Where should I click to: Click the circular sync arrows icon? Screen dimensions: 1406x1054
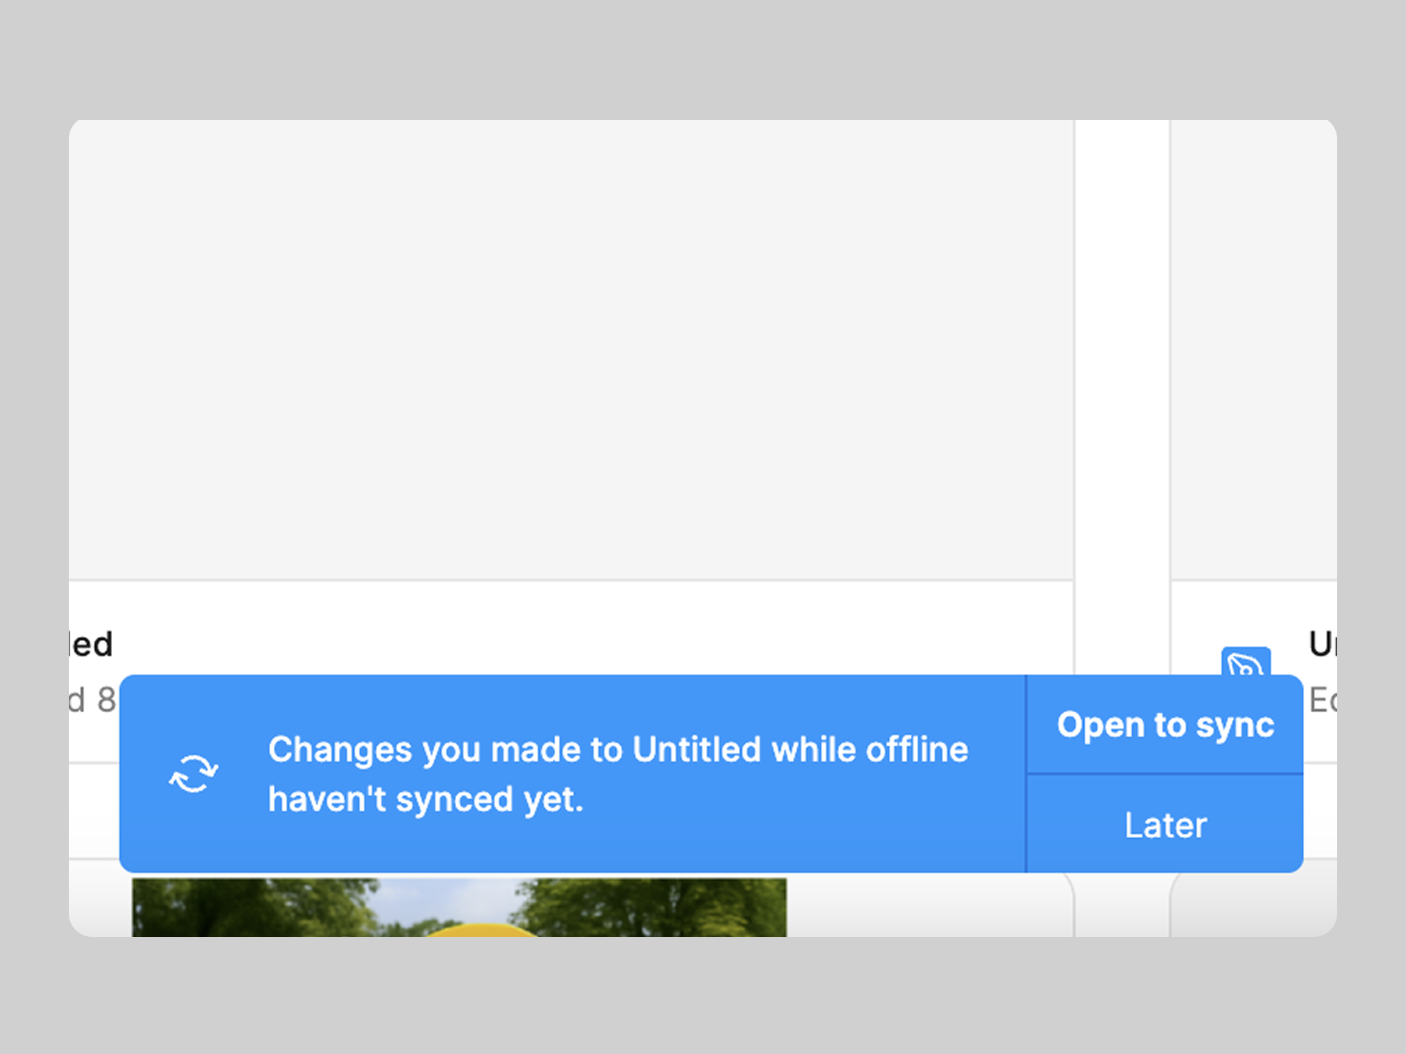click(193, 774)
